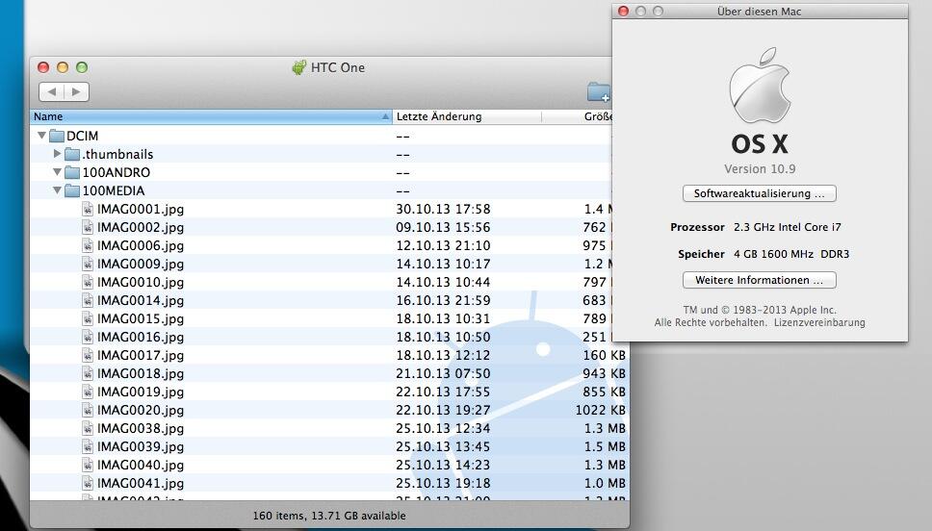
Task: Select the DCIM folder icon
Action: 57,136
